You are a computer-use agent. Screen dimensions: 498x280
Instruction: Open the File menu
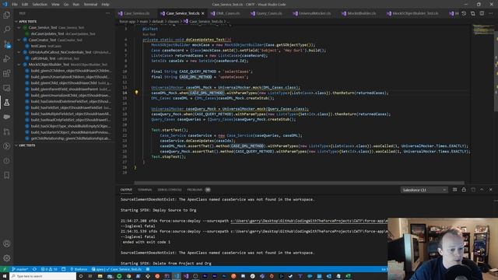coord(15,5)
